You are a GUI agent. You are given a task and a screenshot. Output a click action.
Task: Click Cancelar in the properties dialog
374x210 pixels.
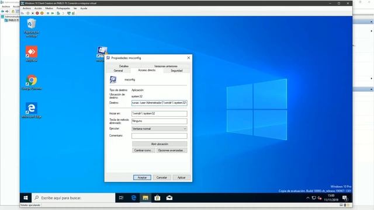pos(162,177)
